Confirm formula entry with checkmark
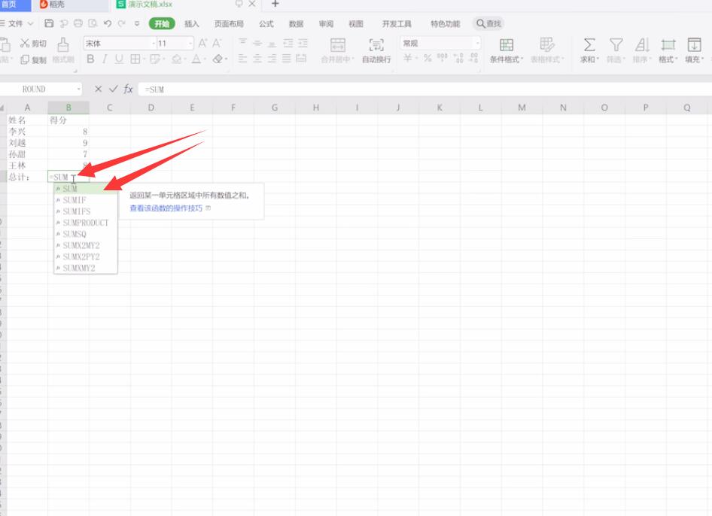The image size is (712, 516). click(114, 89)
